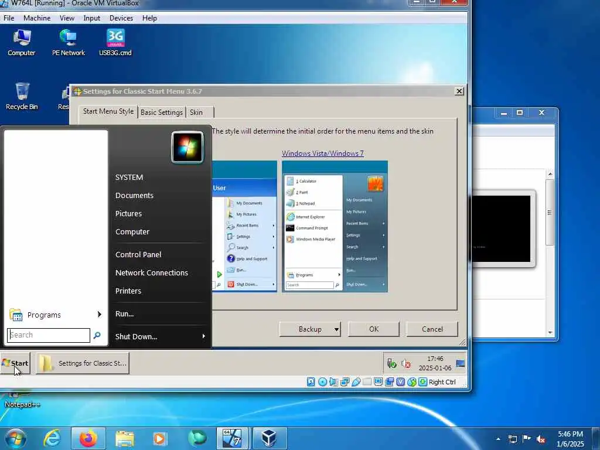The height and width of the screenshot is (450, 600).
Task: Open the VirtualBox Input menu
Action: 92,18
